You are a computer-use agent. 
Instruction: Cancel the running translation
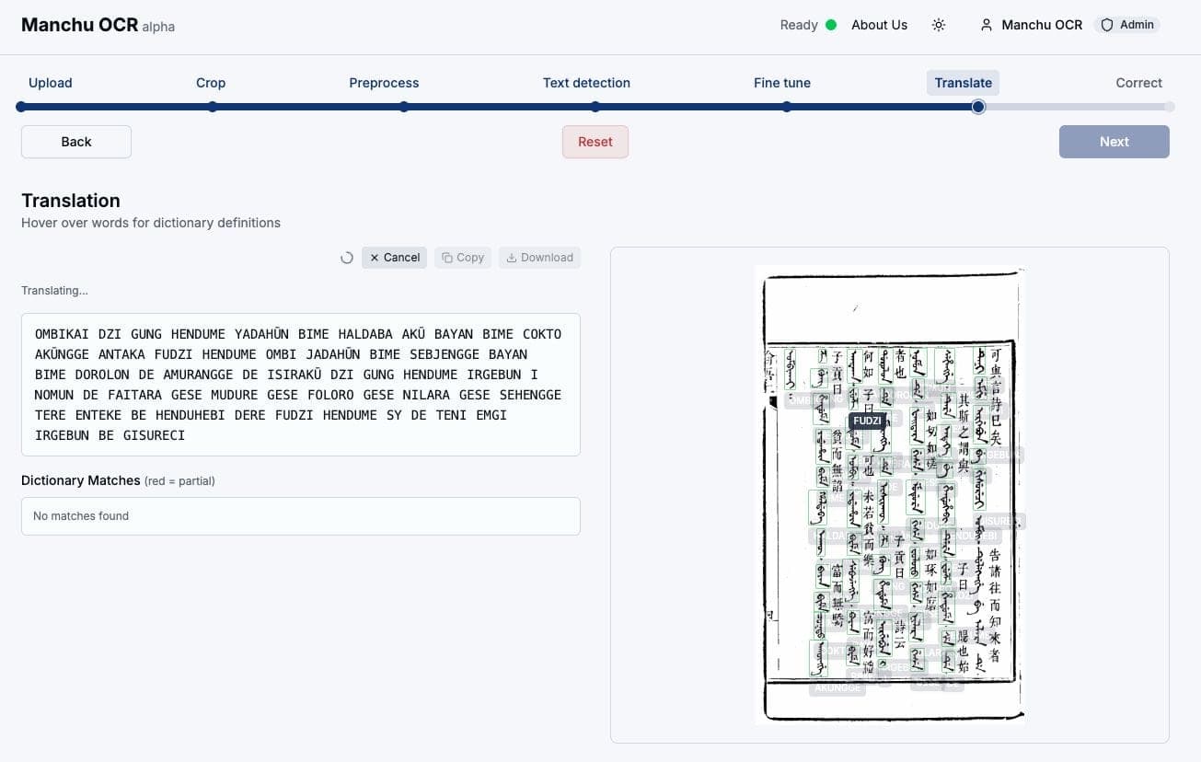click(x=394, y=258)
